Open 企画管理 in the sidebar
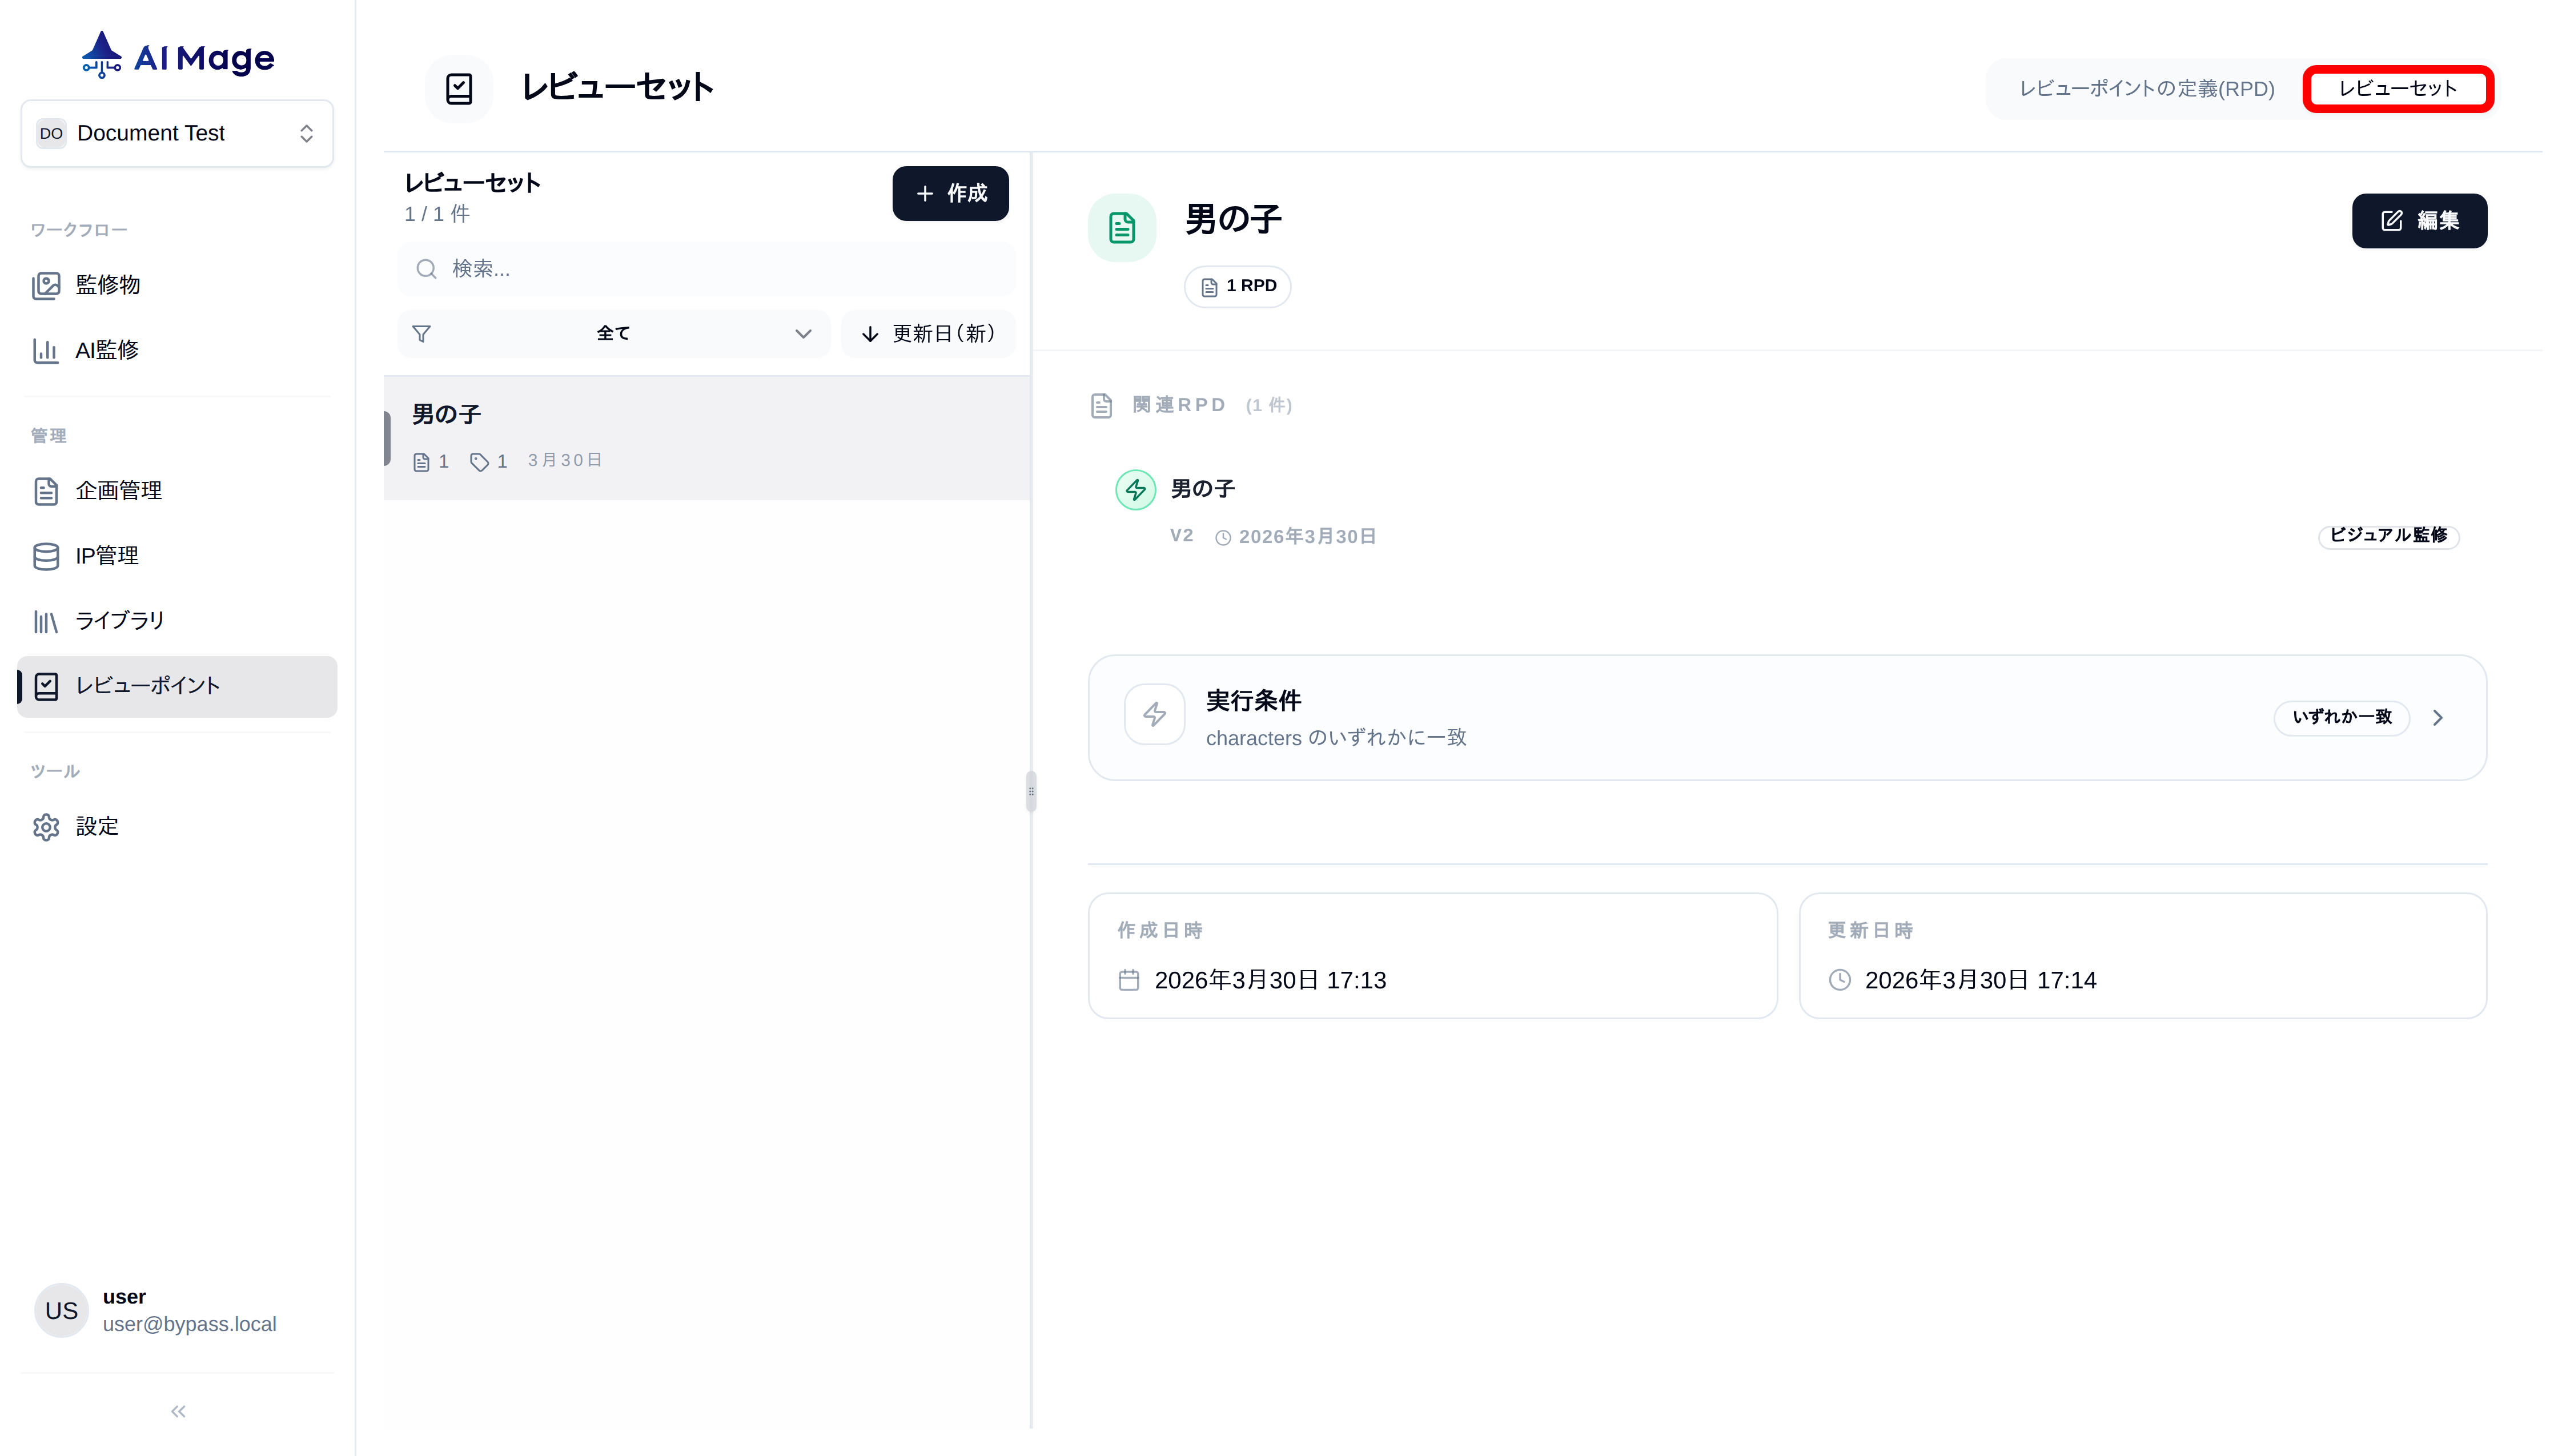 [x=117, y=491]
